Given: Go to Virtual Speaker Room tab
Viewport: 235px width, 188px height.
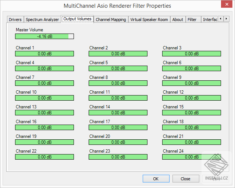Looking at the screenshot, I should pyautogui.click(x=149, y=20).
